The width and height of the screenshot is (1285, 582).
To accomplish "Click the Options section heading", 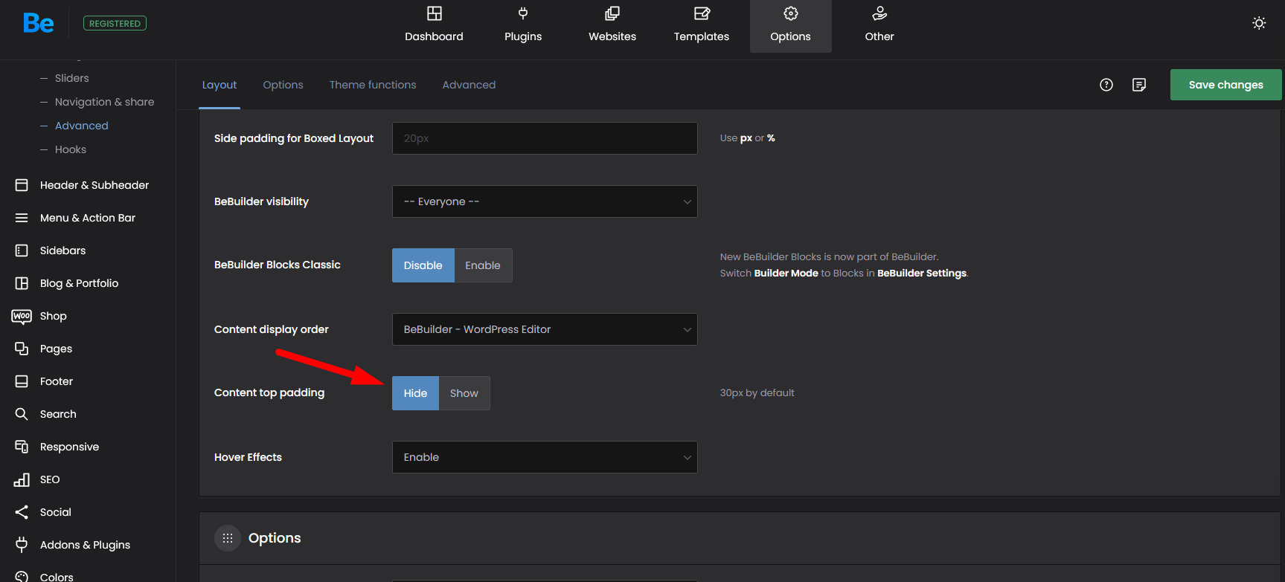I will point(275,538).
